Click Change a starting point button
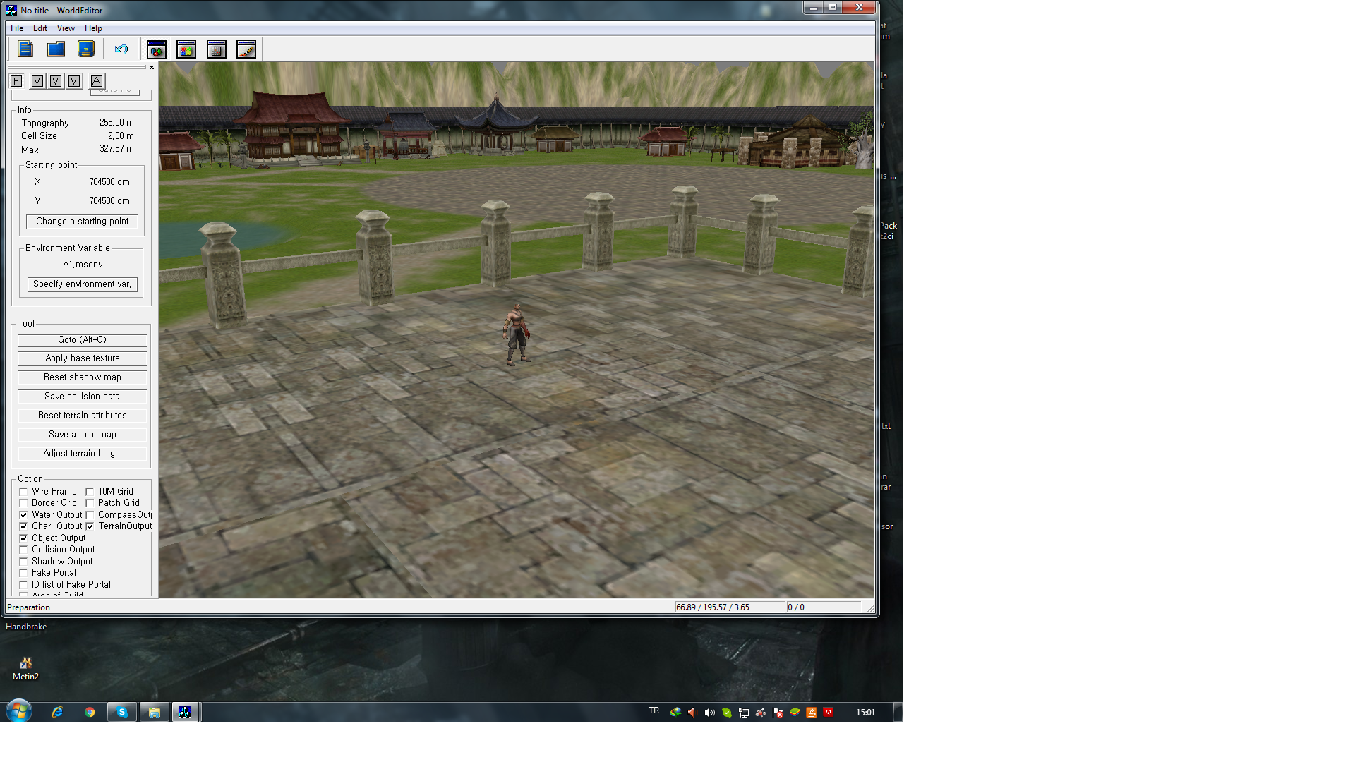 point(82,222)
